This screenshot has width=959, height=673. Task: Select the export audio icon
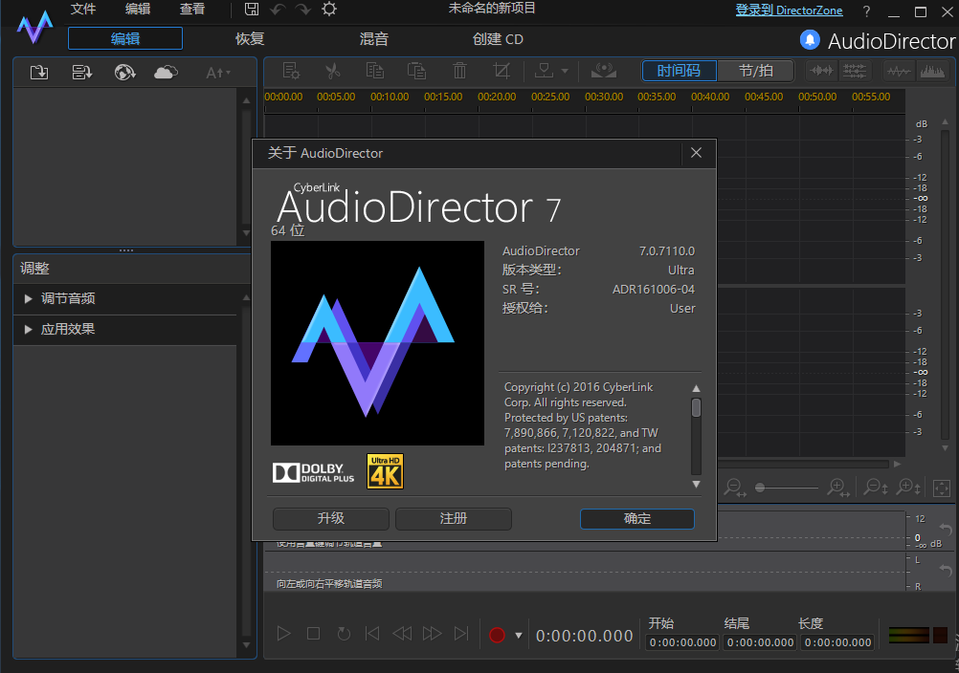tap(81, 71)
